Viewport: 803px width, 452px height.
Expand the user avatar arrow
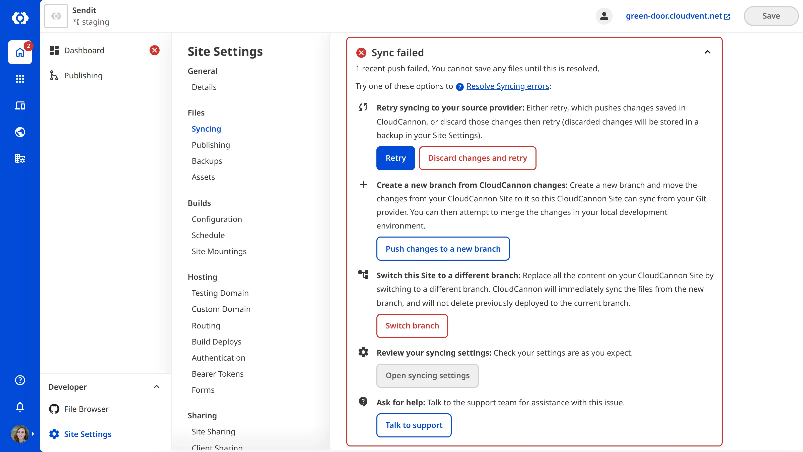[32, 434]
